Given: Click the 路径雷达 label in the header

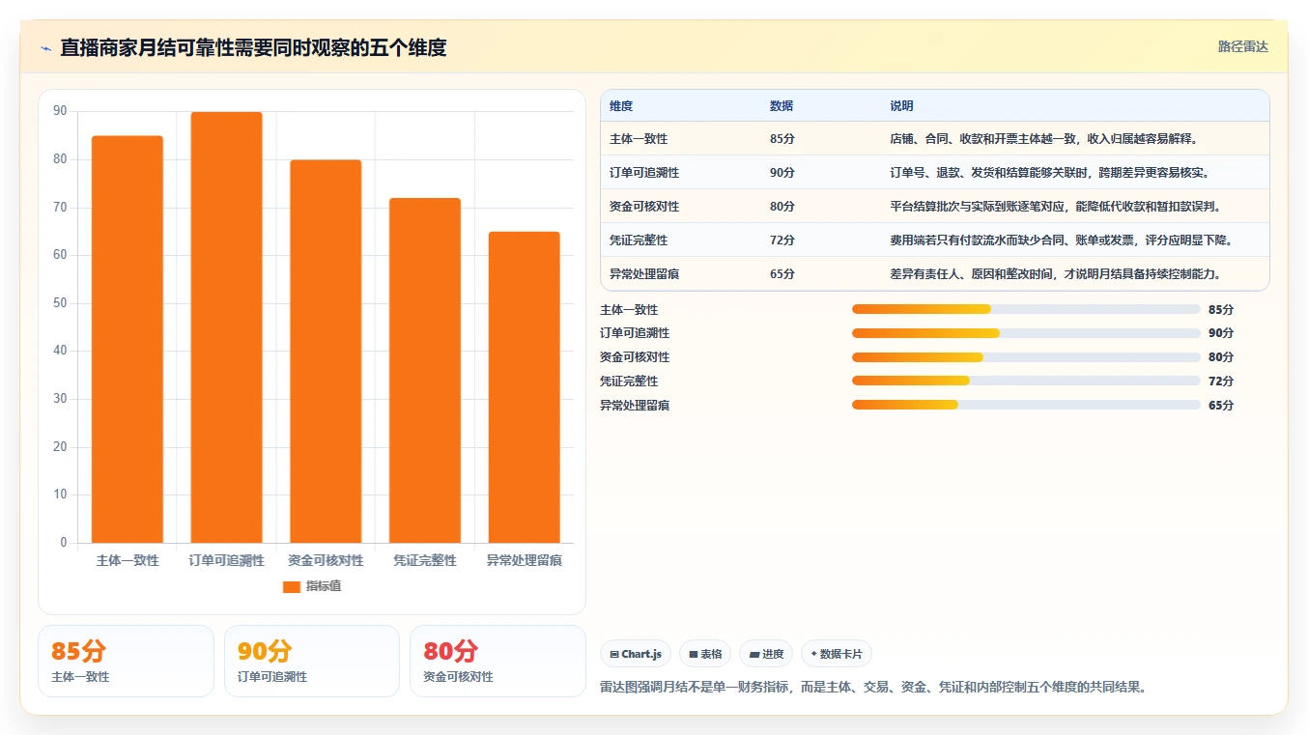Looking at the screenshot, I should 1242,46.
